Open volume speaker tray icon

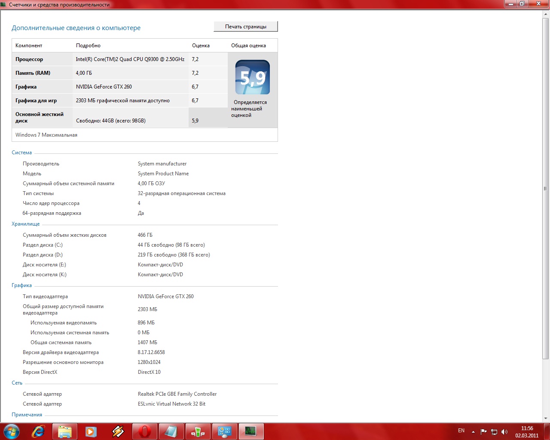504,431
